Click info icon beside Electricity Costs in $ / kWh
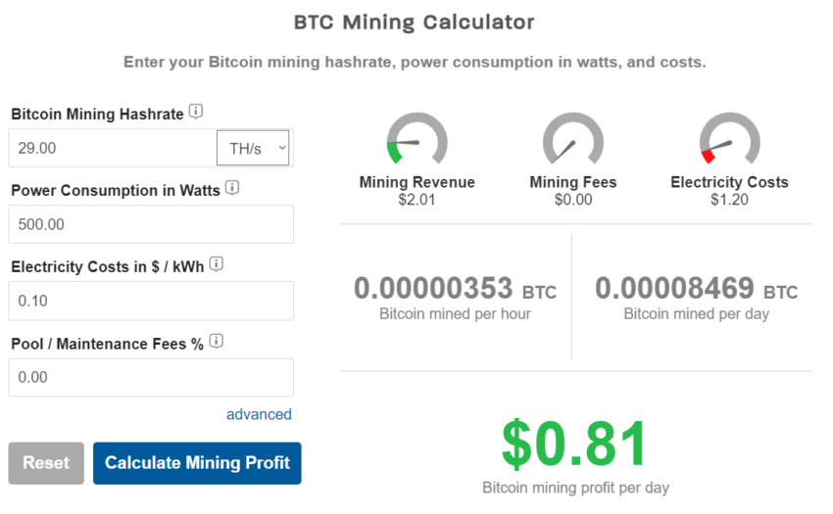 pos(217,264)
